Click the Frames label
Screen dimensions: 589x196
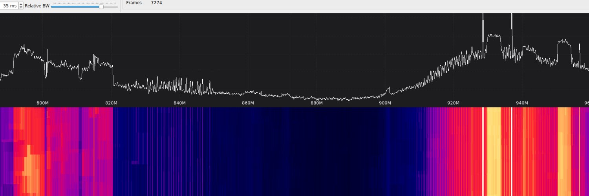pos(134,3)
